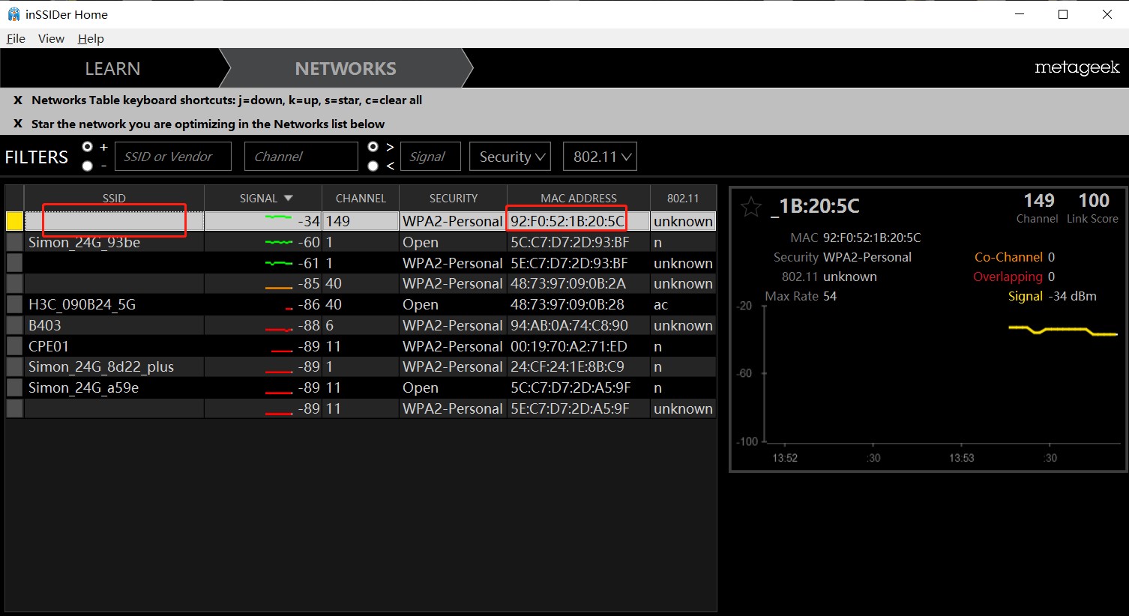Dismiss the keyboard shortcuts tip with X
This screenshot has width=1129, height=616.
(x=18, y=100)
